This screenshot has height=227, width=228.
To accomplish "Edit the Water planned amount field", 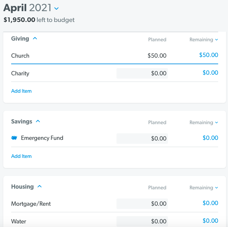I will pos(142,221).
